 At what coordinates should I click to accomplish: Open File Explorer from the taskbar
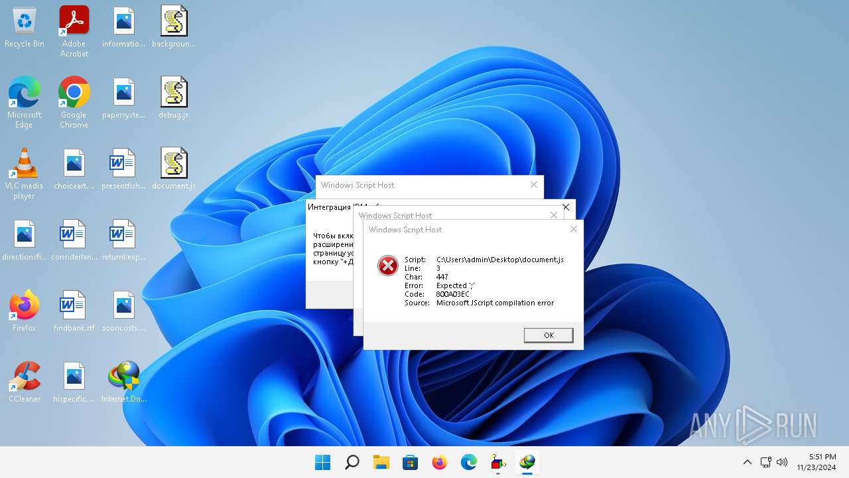coord(381,462)
